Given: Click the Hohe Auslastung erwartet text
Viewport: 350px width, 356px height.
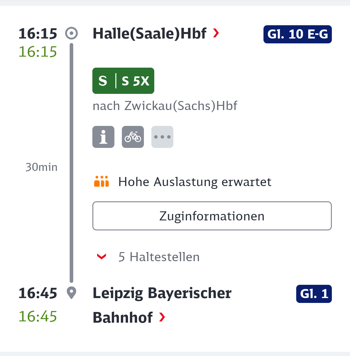Looking at the screenshot, I should (x=195, y=182).
